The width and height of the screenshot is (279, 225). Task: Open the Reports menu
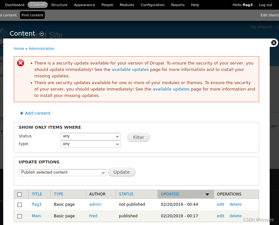click(178, 5)
